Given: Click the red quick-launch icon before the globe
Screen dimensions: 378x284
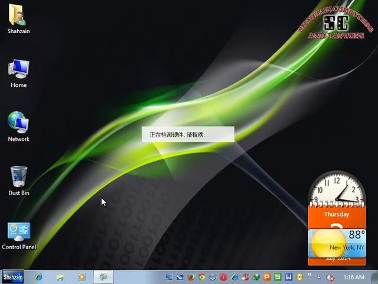Looking at the screenshot, I should click(x=246, y=277).
